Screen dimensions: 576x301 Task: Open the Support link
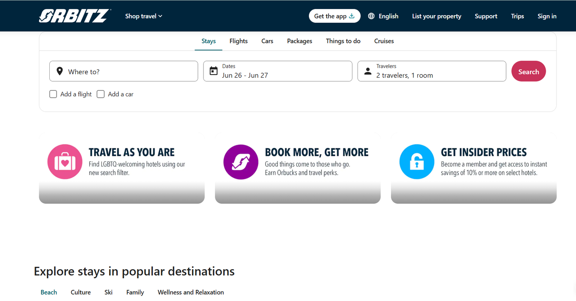[x=486, y=16]
